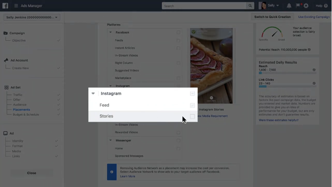Open the hamburger menu beside Ads Manager
This screenshot has width=332, height=187.
pyautogui.click(x=16, y=6)
